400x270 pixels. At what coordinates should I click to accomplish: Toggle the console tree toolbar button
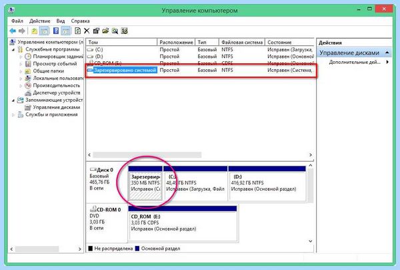point(44,31)
